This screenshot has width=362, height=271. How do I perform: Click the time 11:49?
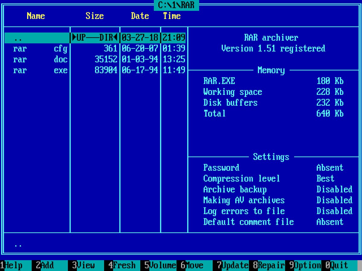[174, 70]
